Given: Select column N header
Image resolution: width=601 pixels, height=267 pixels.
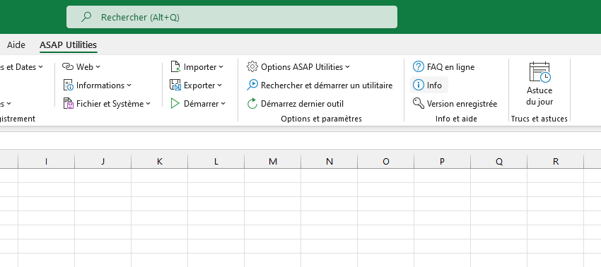Looking at the screenshot, I should click(x=329, y=162).
